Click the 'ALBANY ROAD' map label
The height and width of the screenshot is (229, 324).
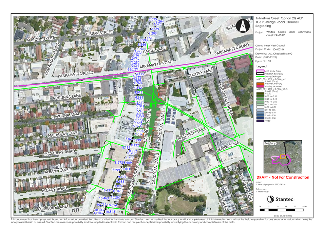click(x=55, y=189)
